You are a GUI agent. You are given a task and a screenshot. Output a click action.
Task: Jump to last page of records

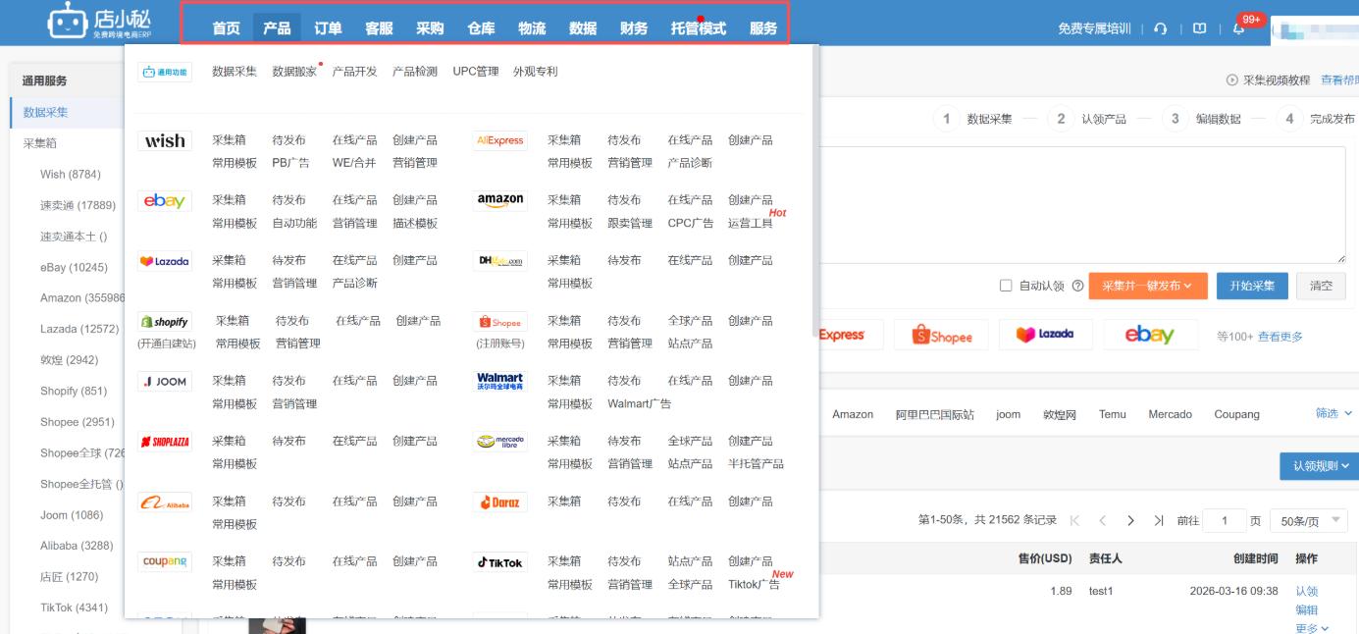1159,520
